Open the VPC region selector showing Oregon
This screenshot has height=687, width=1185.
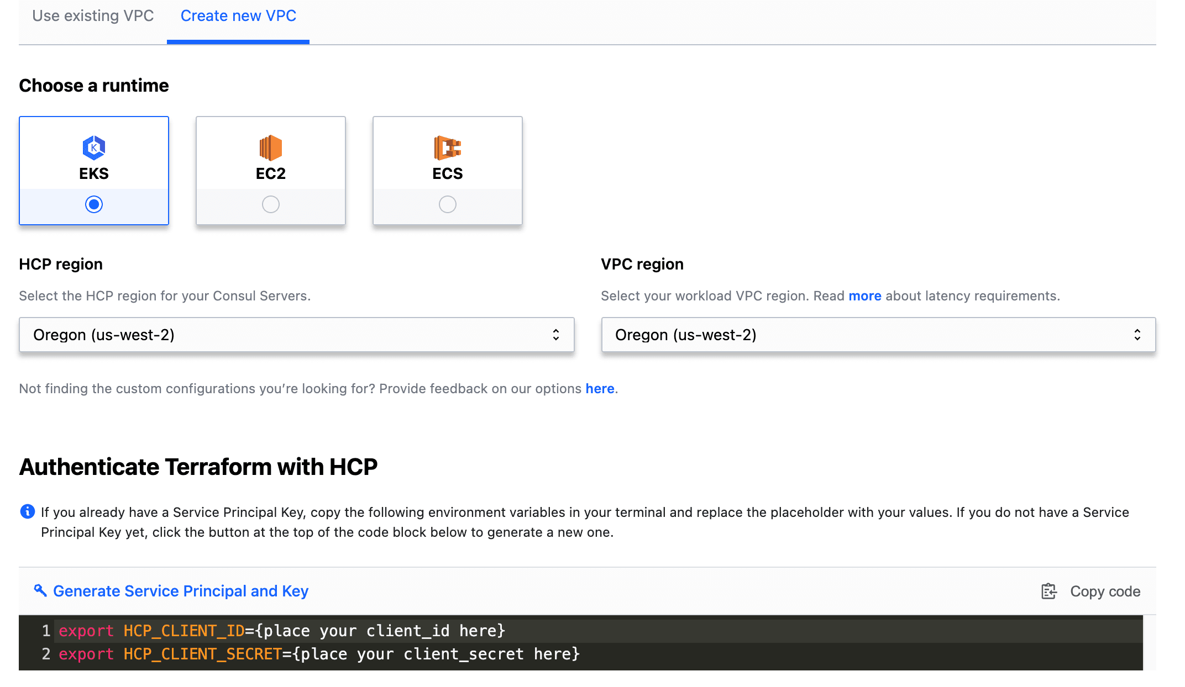click(878, 334)
